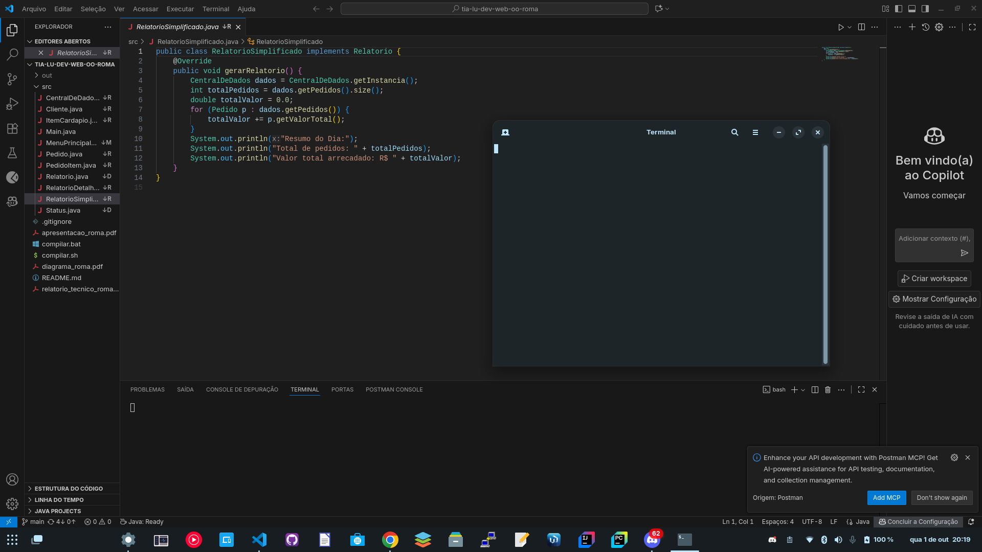The width and height of the screenshot is (982, 552).
Task: Toggle the secondary sidebar layout button
Action: click(x=925, y=9)
